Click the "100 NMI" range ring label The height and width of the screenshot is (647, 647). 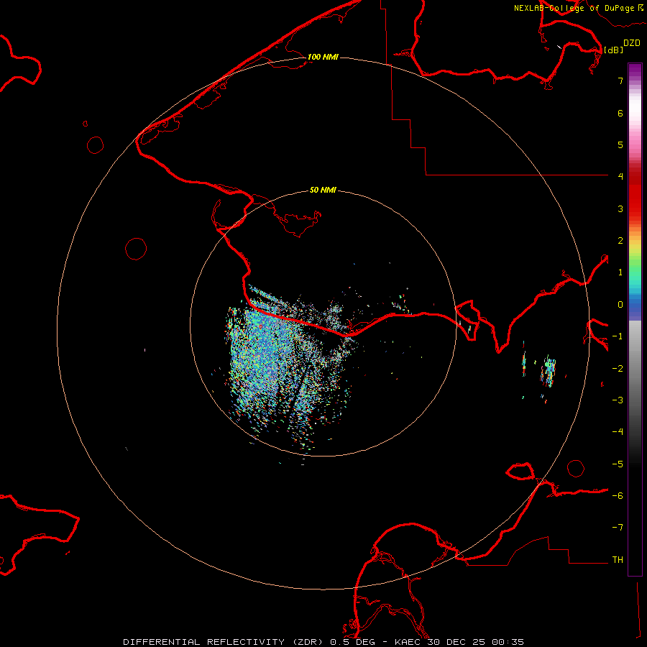[323, 57]
